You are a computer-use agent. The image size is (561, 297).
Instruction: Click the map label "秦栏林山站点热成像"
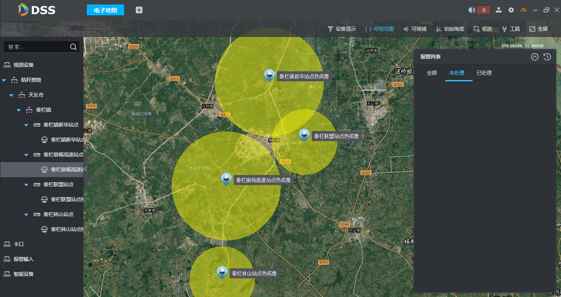(254, 273)
